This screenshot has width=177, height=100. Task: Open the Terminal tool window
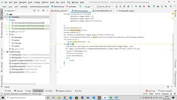18,91
